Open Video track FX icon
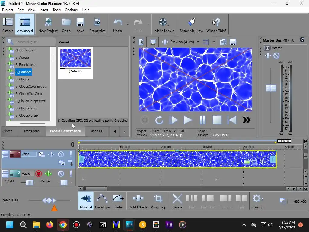This screenshot has height=232, width=309. coord(51,154)
